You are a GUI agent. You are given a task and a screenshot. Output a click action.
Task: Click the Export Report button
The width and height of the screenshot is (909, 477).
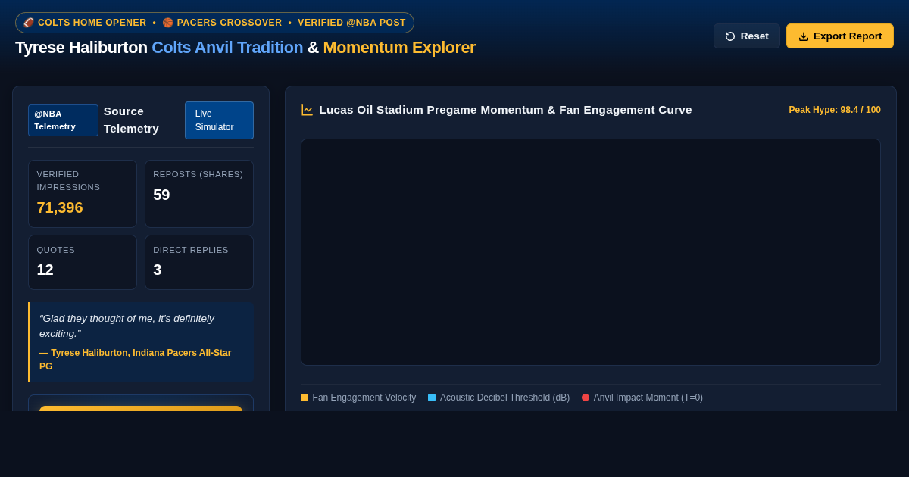[x=840, y=36]
